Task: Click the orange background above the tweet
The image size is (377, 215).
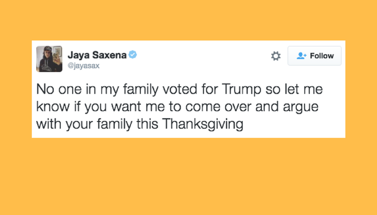Action: pos(188,20)
